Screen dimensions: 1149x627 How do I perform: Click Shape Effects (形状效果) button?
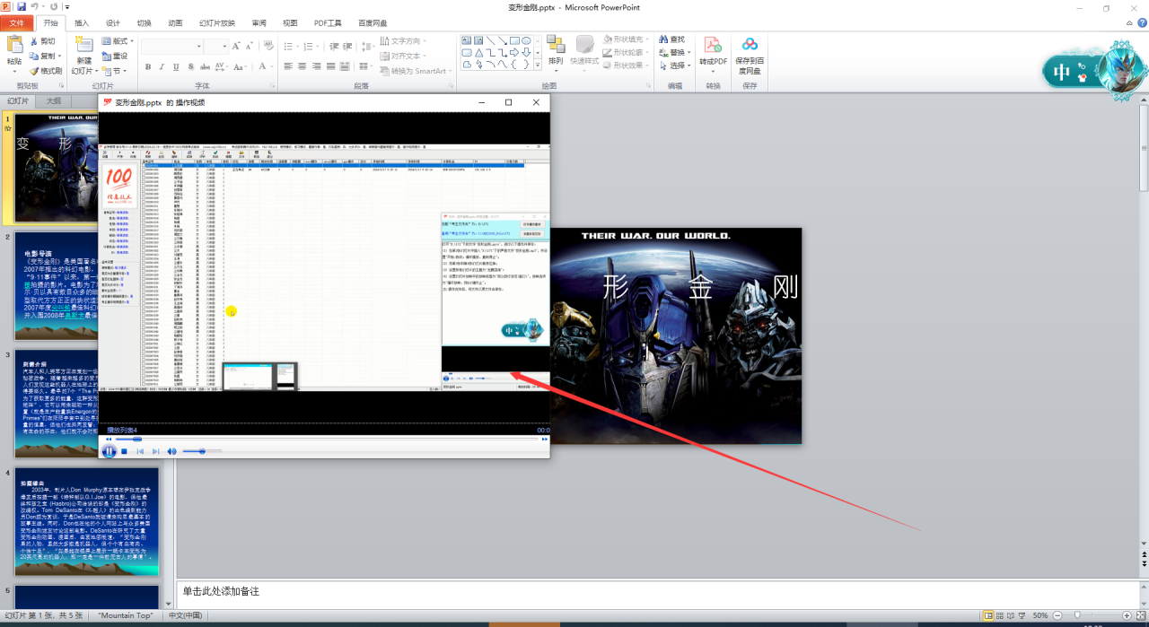pyautogui.click(x=627, y=65)
